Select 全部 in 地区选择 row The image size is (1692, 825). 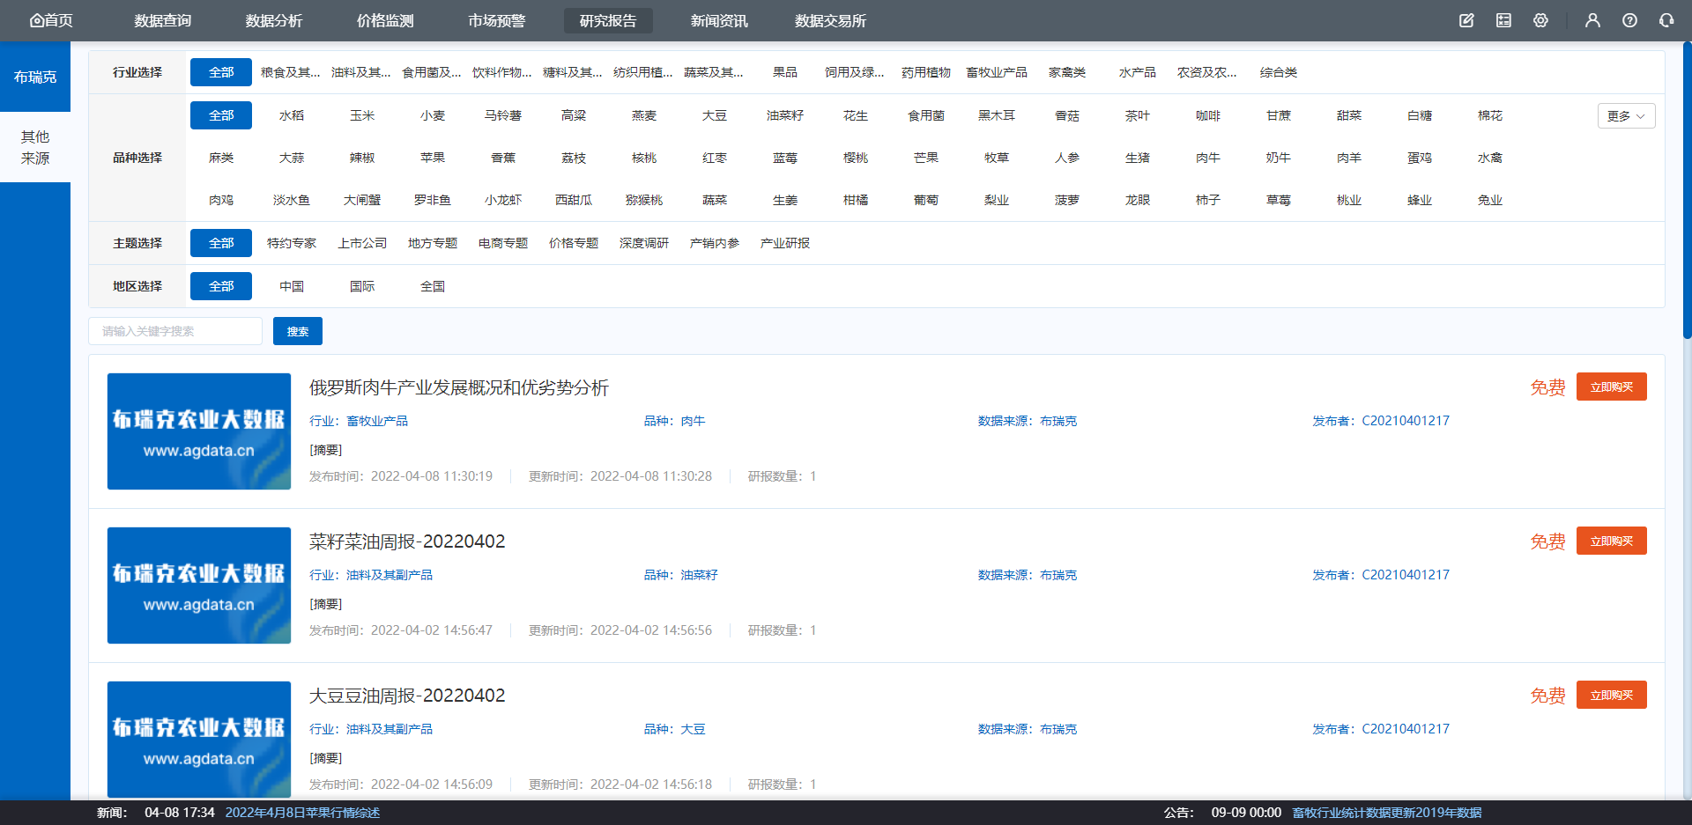pos(221,286)
